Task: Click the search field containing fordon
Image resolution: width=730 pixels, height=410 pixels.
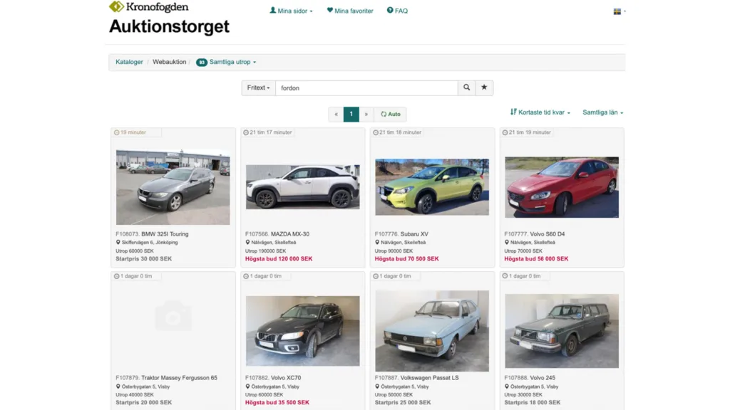Action: 366,88
